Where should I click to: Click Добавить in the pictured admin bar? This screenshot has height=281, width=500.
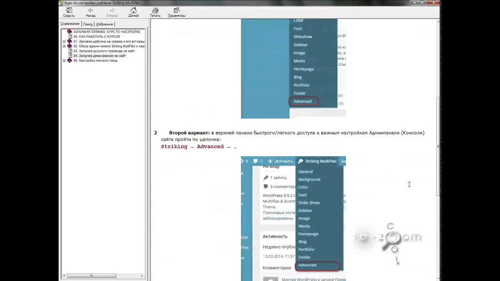(x=280, y=161)
